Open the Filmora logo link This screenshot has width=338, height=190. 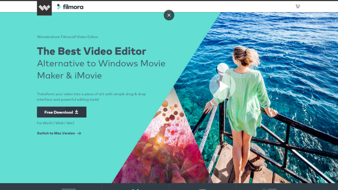click(x=70, y=7)
